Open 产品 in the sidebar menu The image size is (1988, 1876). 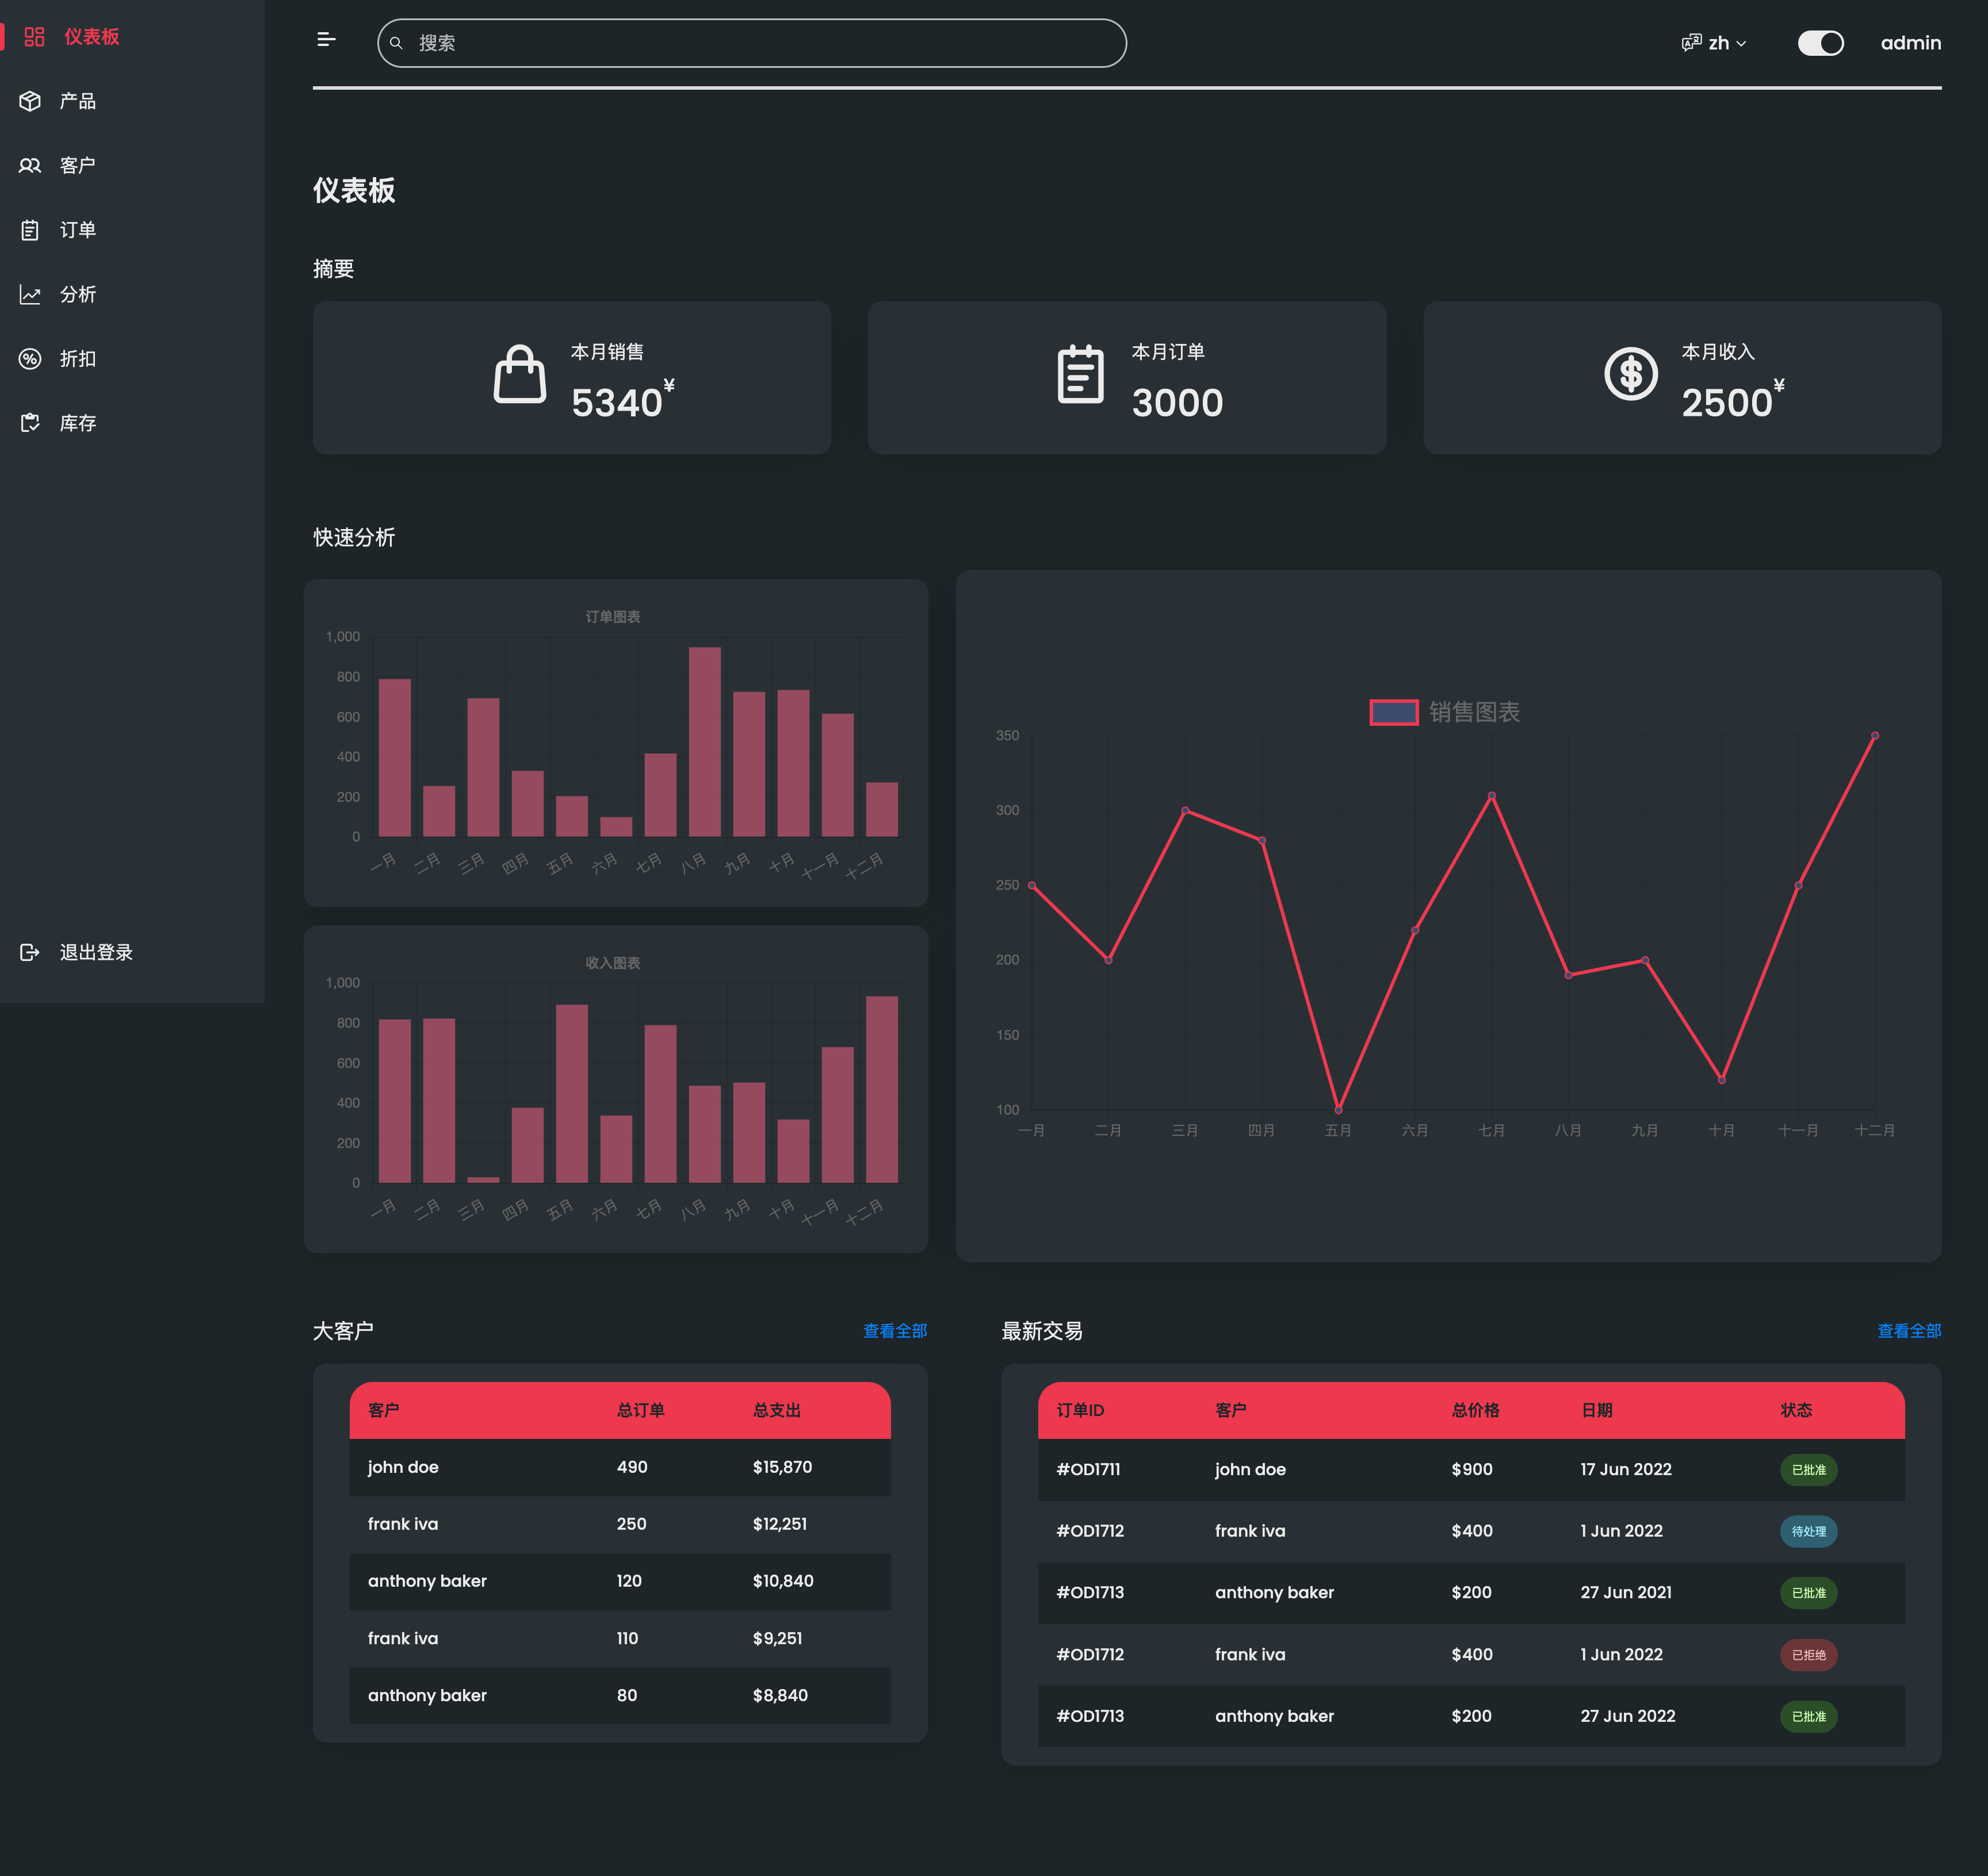point(78,101)
